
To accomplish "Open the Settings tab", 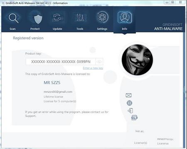I will click(x=102, y=21).
